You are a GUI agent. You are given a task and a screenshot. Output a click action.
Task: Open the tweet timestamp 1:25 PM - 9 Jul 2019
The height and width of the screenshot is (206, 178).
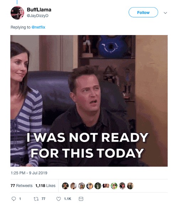point(29,173)
